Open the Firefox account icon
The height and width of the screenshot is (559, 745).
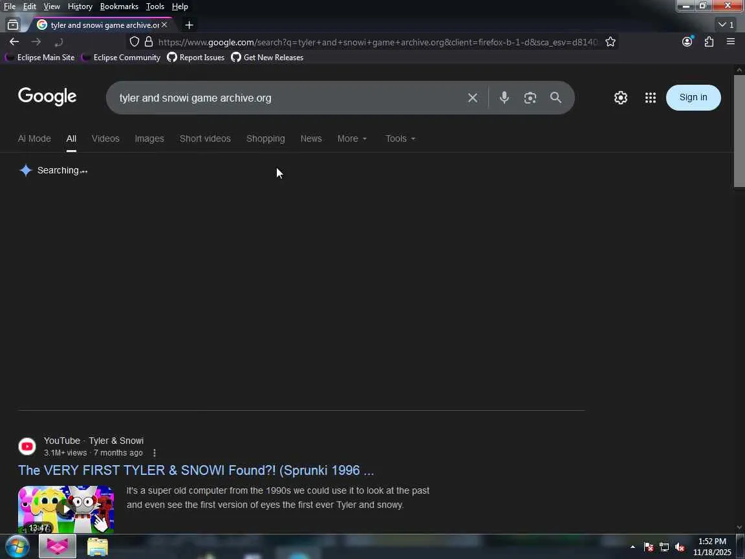[687, 42]
